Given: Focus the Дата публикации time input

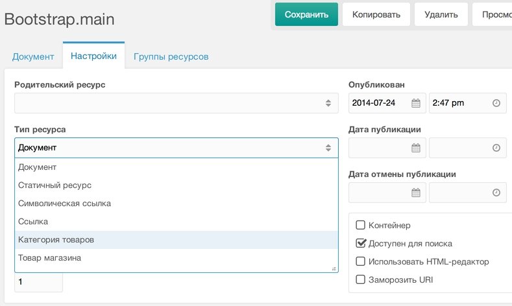Looking at the screenshot, I should pos(468,148).
